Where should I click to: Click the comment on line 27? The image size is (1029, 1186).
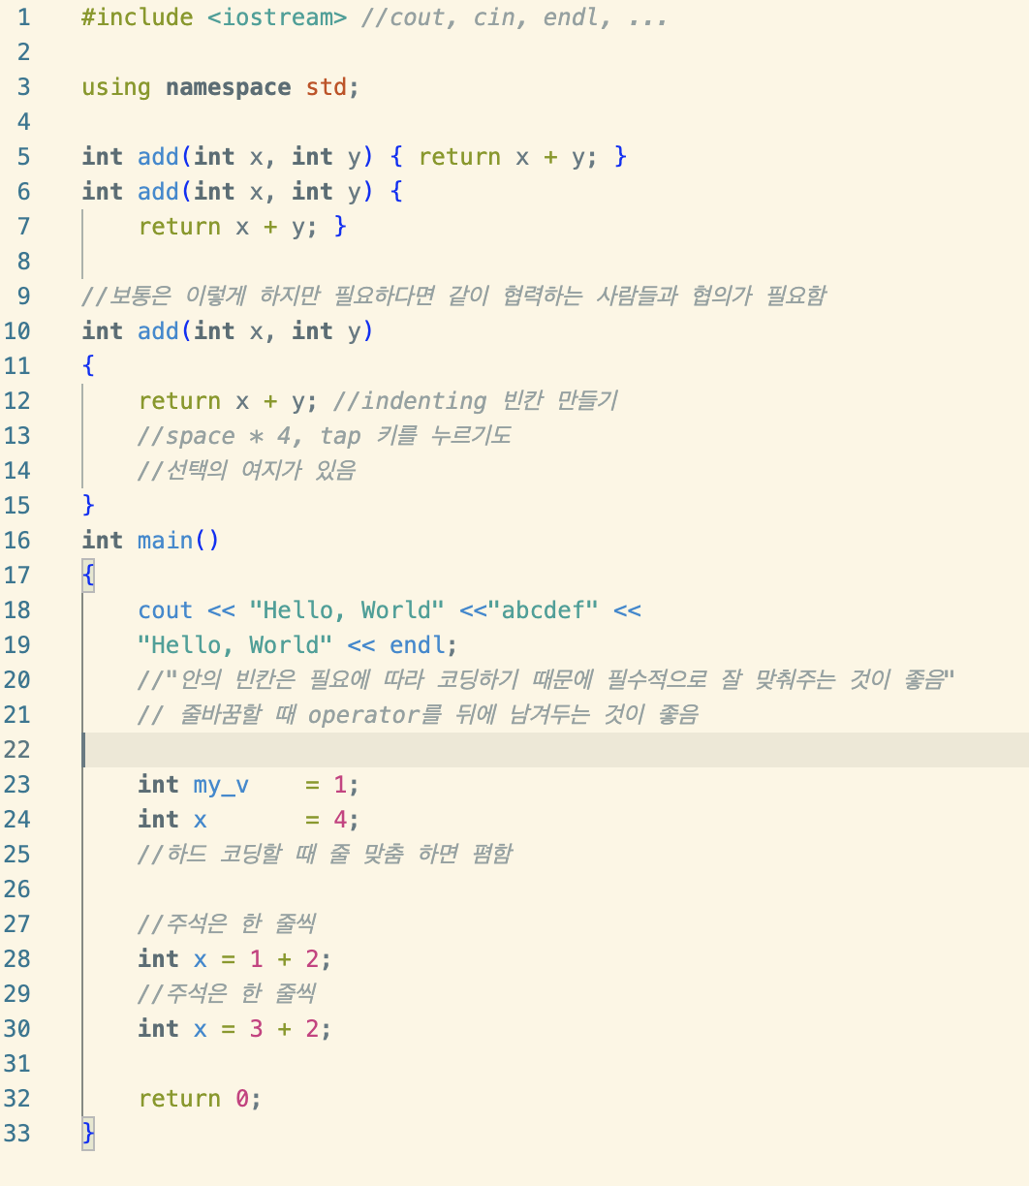(x=227, y=924)
